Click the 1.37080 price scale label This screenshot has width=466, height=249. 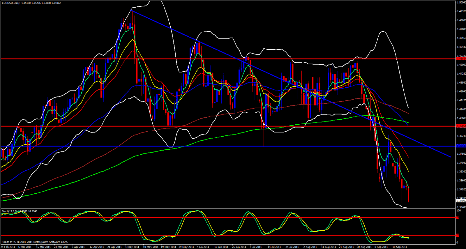[461, 163]
